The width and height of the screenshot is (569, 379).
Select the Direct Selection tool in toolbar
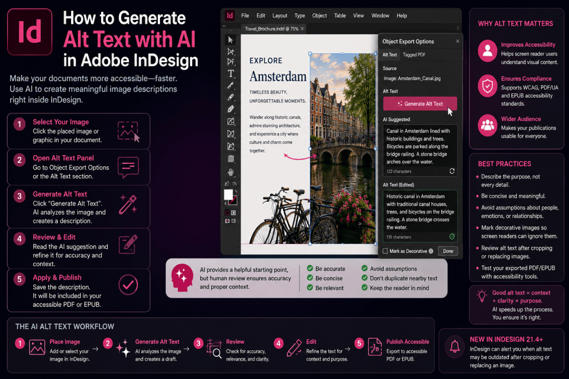231,52
